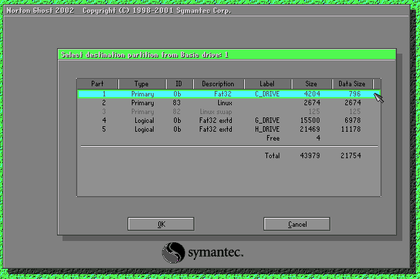
Task: Click ID 83 in the Linux row
Action: tap(177, 103)
